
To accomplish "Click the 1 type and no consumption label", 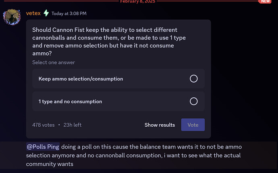I will (70, 101).
